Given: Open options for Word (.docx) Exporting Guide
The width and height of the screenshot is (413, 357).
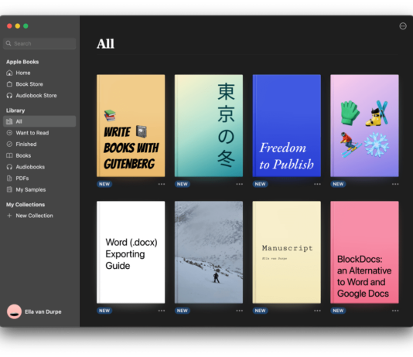Looking at the screenshot, I should click(162, 311).
